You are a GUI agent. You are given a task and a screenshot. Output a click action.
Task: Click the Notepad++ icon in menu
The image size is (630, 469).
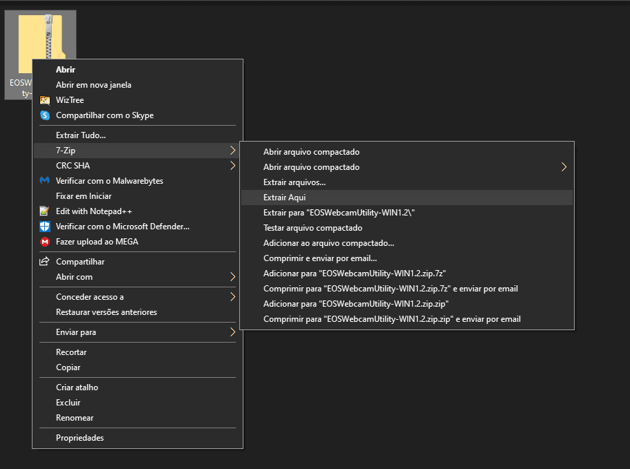(x=45, y=211)
